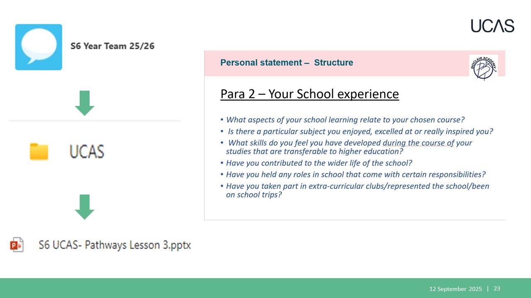This screenshot has height=298, width=531.
Task: Open S6 UCAS- Pathways Lesson 3.pptx
Action: [x=115, y=245]
